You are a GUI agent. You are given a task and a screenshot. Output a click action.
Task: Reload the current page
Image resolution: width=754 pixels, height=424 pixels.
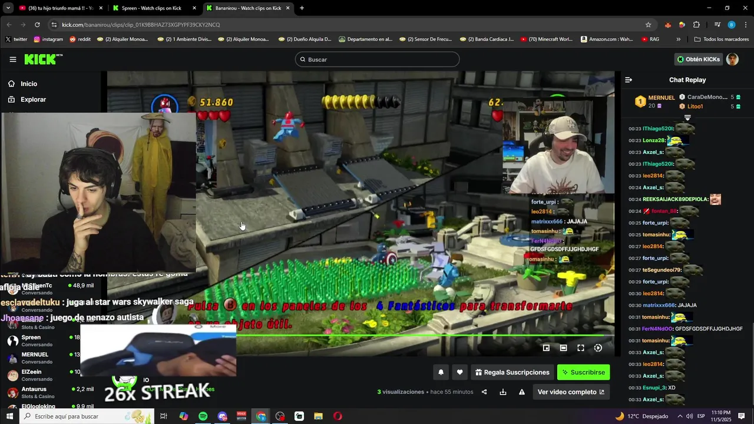tap(37, 25)
